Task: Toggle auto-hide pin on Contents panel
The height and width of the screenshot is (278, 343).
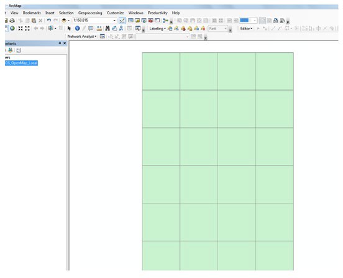Action: click(60, 43)
